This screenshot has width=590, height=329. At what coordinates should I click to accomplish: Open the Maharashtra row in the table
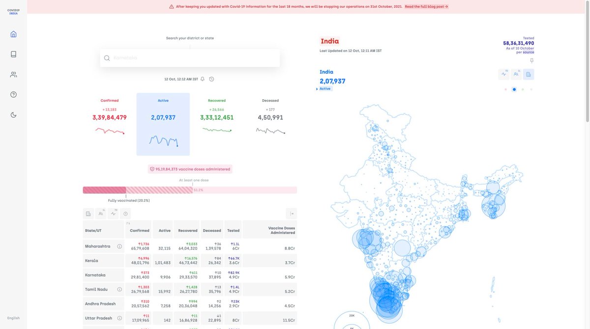(x=190, y=247)
